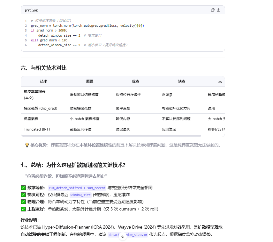Copy the python code block
This screenshot has height=242, width=273.
[213, 10]
